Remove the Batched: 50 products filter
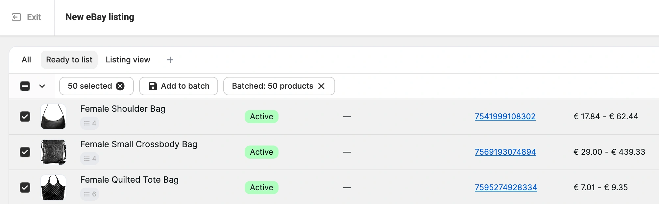This screenshot has width=659, height=204. point(321,86)
